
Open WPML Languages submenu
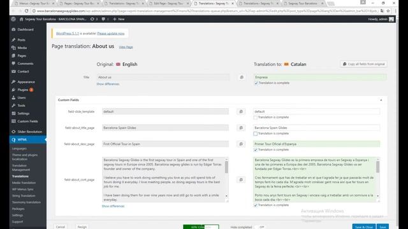pos(19,149)
